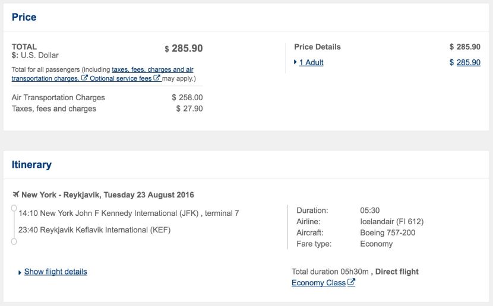Click the Price Details heading
493x306 pixels.
pos(317,47)
